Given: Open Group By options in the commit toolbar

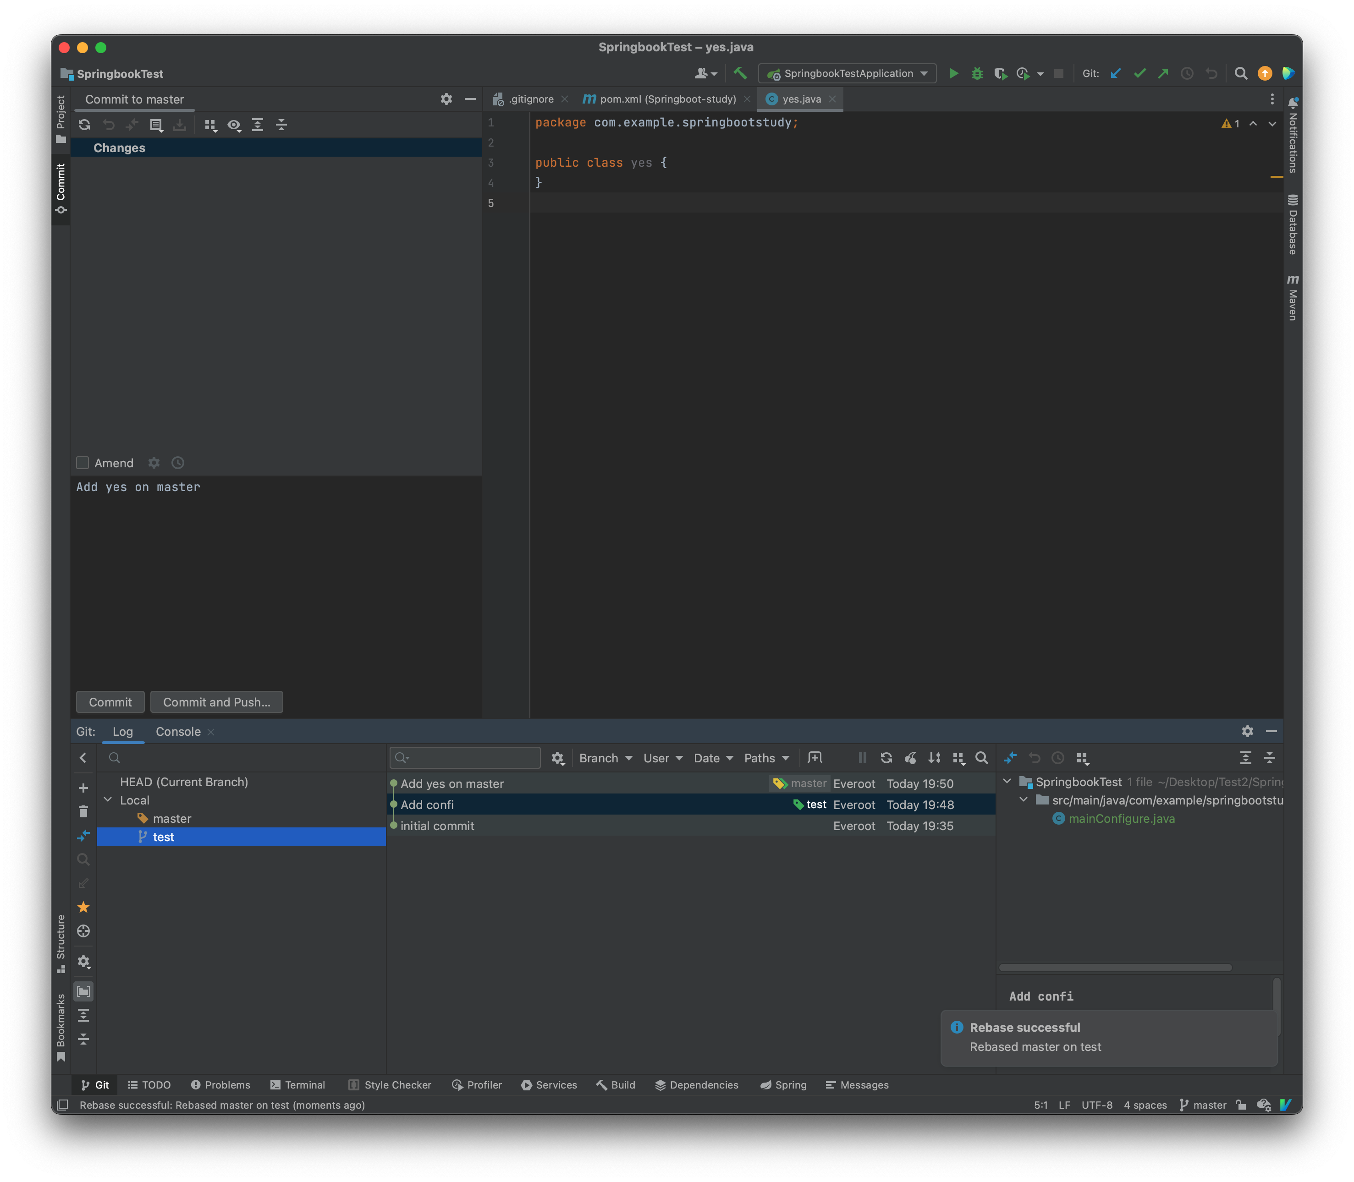Looking at the screenshot, I should coord(210,125).
